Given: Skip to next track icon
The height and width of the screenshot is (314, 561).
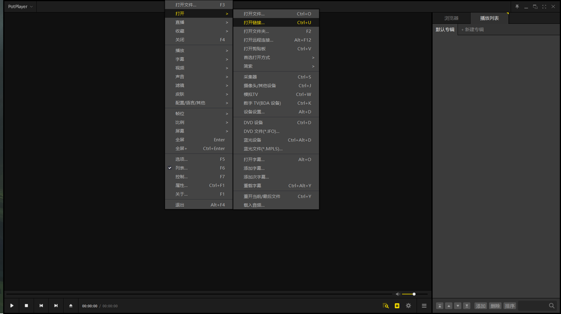Looking at the screenshot, I should point(56,306).
